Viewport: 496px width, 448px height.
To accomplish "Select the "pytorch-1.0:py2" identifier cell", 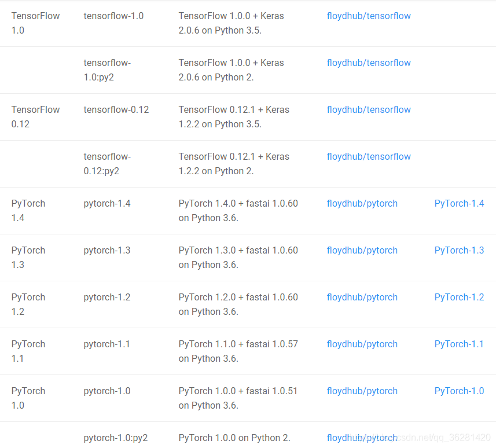I will point(115,438).
